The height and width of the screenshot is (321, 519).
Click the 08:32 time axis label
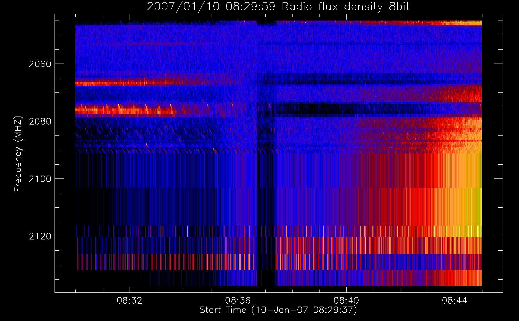pyautogui.click(x=130, y=300)
